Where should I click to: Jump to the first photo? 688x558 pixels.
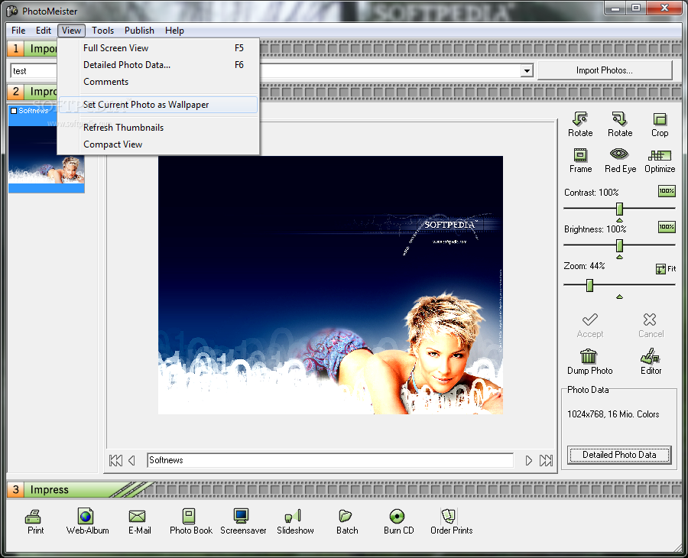tap(115, 461)
